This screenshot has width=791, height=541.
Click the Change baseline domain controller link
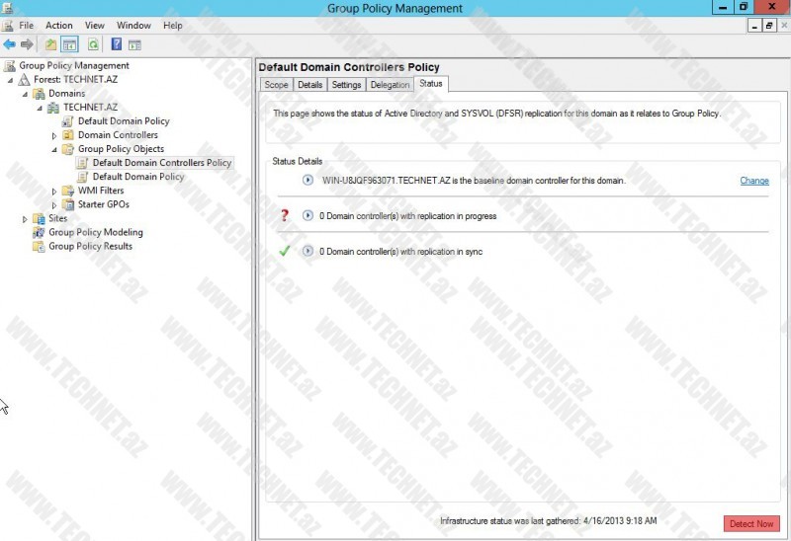coord(753,181)
